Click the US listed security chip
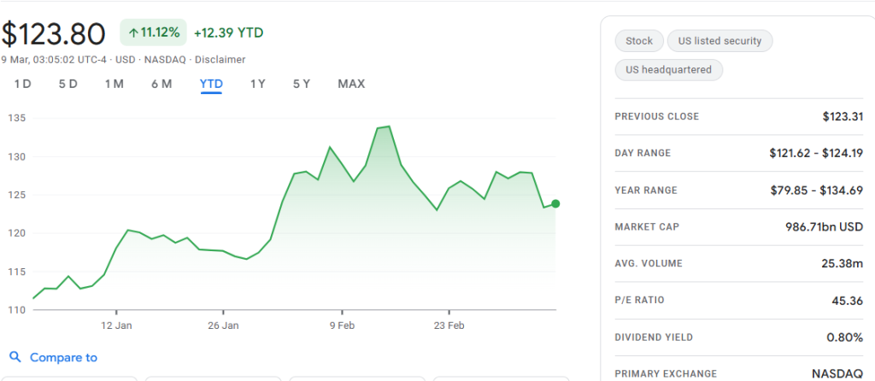This screenshot has width=875, height=381. 719,41
